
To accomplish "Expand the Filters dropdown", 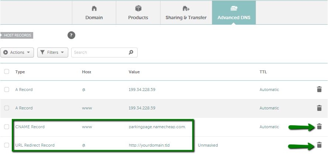I will point(53,52).
